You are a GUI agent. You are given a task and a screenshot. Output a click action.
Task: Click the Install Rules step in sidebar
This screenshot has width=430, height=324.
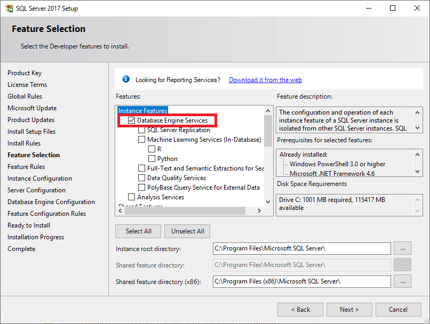[x=24, y=143]
